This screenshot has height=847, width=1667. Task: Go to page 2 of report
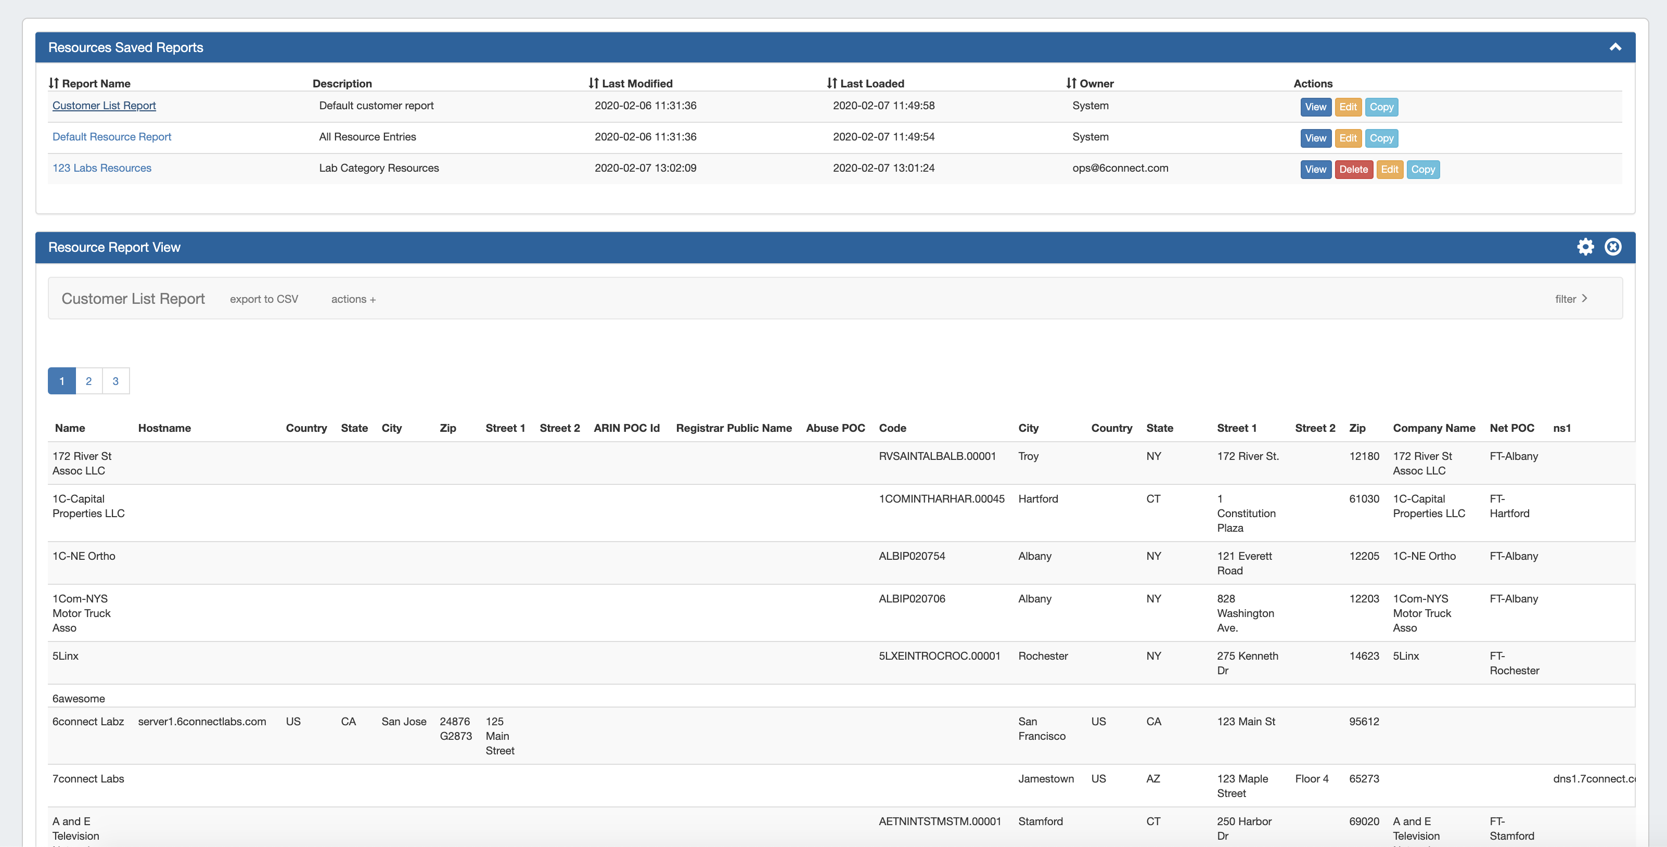[88, 381]
